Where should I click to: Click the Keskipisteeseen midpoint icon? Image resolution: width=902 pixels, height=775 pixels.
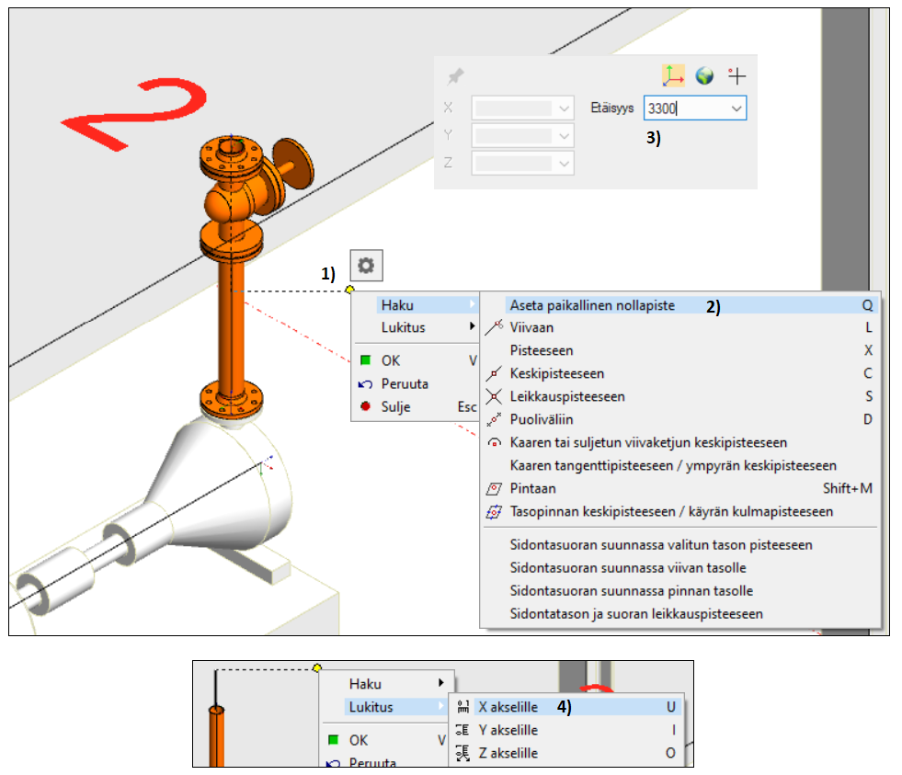pos(494,373)
